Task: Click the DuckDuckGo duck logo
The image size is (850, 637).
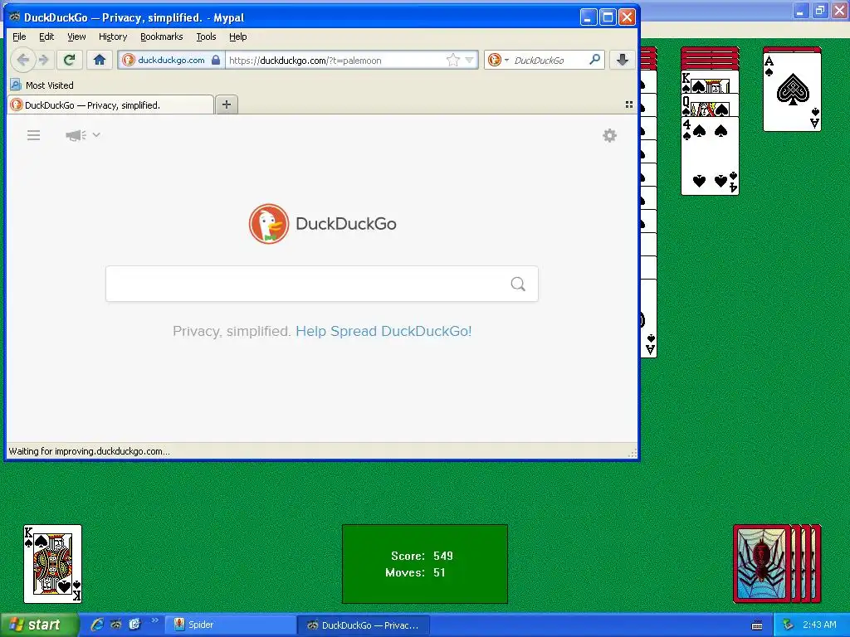Action: tap(269, 224)
